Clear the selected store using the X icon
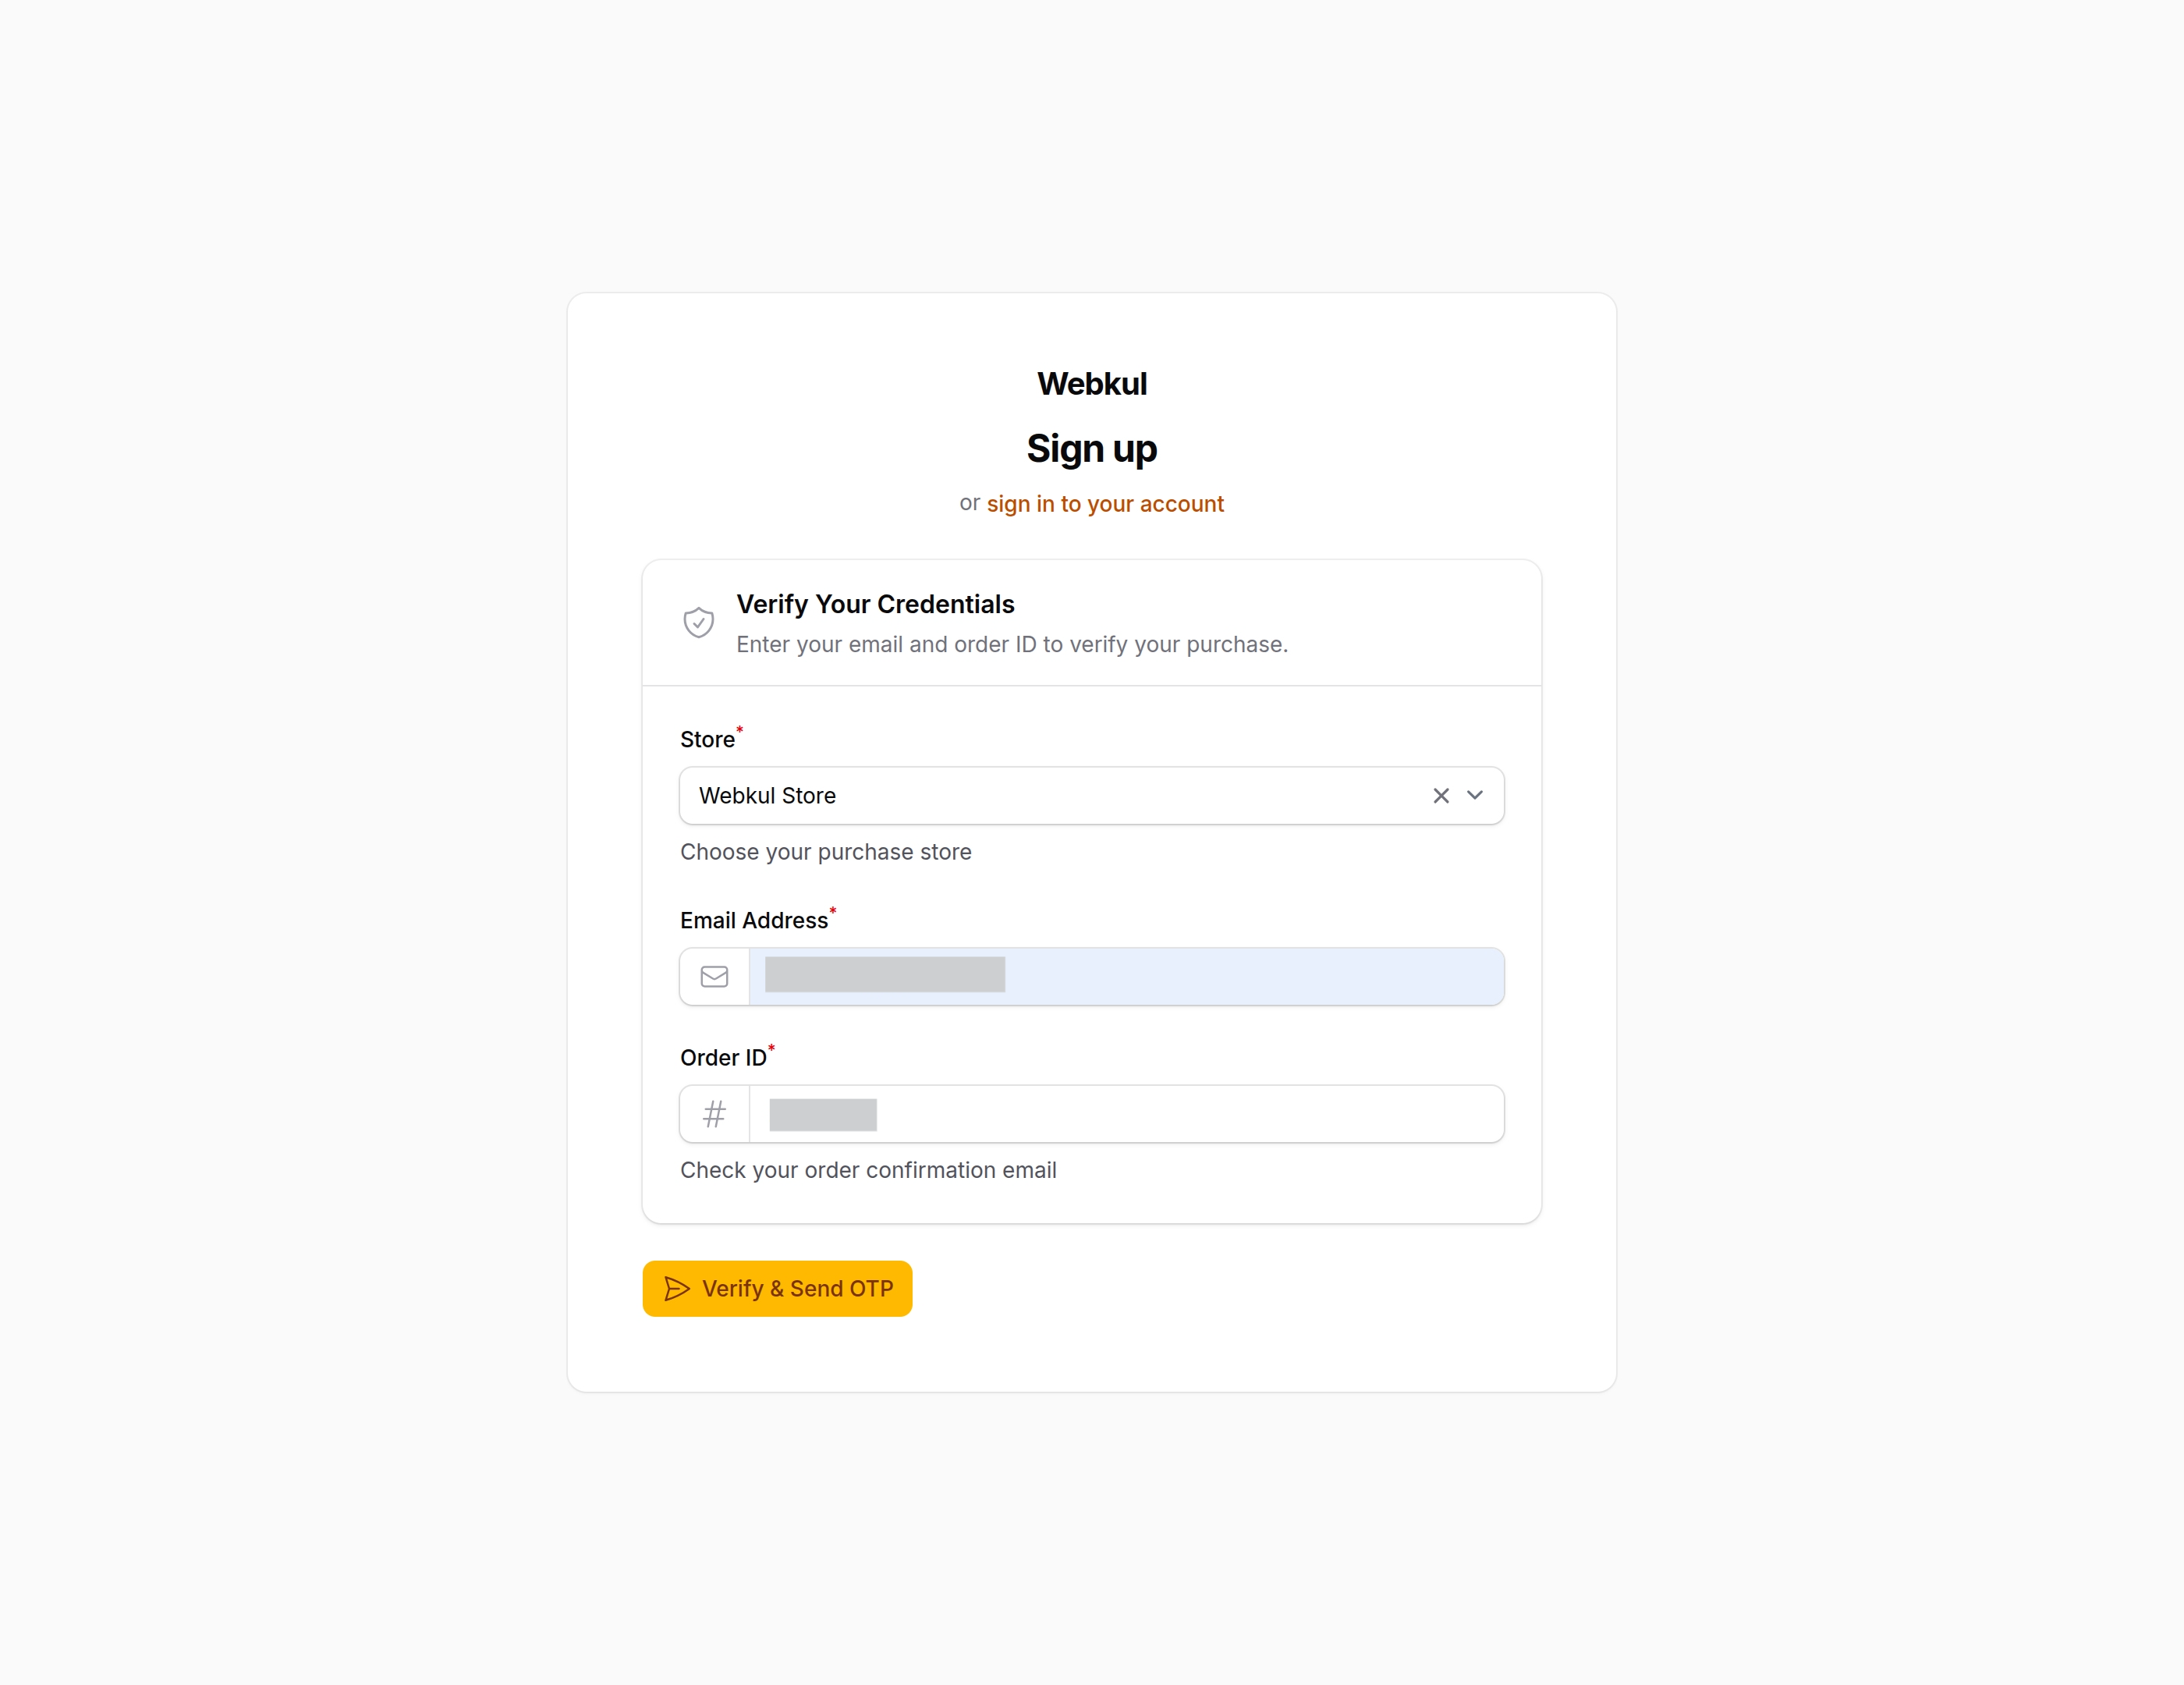Screen dimensions: 2184x1685 coord(1441,795)
